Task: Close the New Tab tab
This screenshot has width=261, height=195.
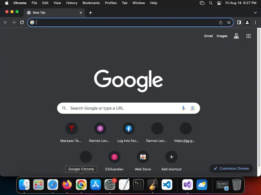Action: point(81,13)
